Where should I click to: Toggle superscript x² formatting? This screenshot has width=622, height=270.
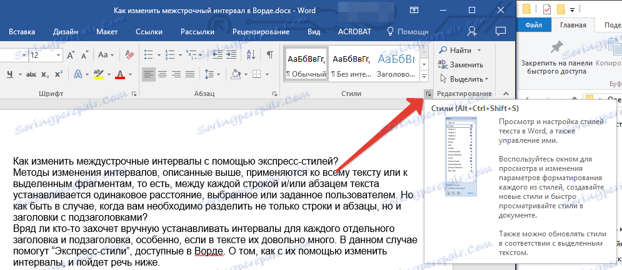[59, 74]
